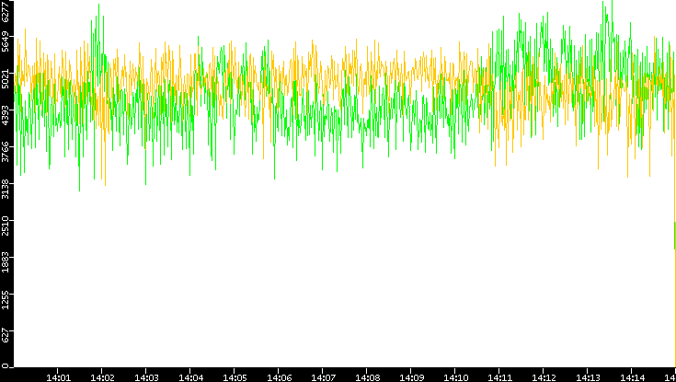Click the 2510 value axis label

click(x=6, y=225)
